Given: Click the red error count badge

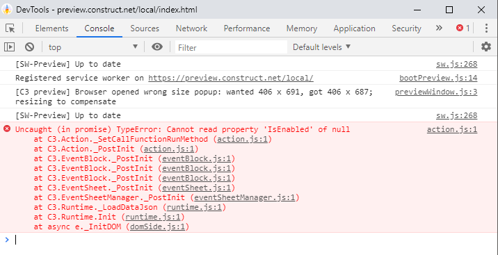Looking at the screenshot, I should pos(463,28).
